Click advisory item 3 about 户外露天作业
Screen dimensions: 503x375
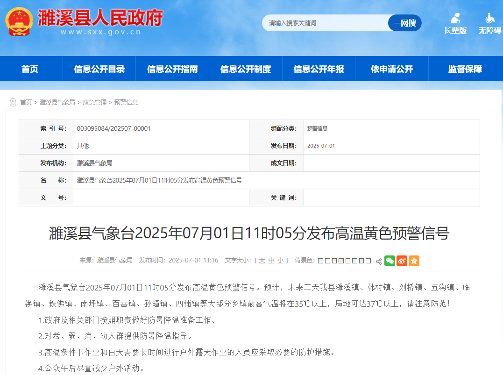[187, 353]
